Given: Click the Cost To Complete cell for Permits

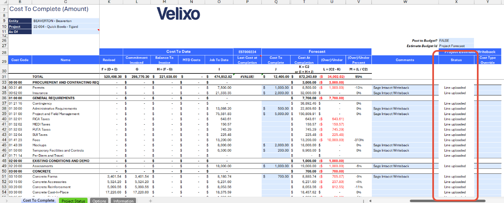Looking at the screenshot, I should 276,88.
